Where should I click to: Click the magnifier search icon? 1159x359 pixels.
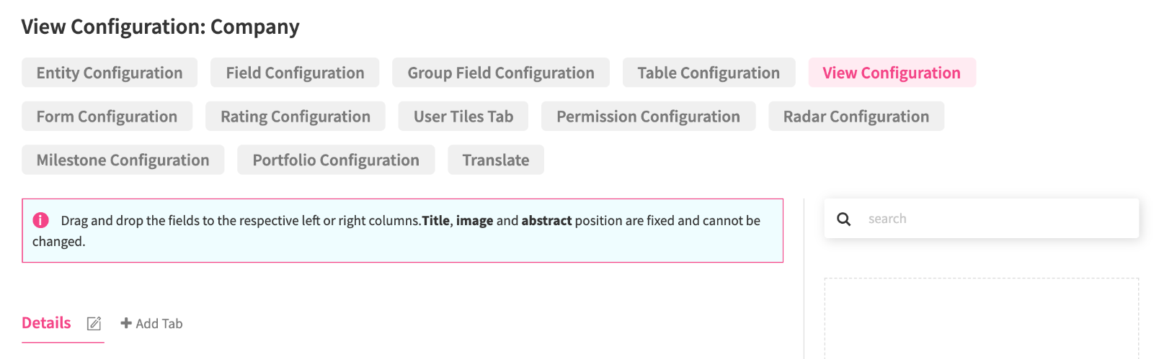[x=843, y=219]
